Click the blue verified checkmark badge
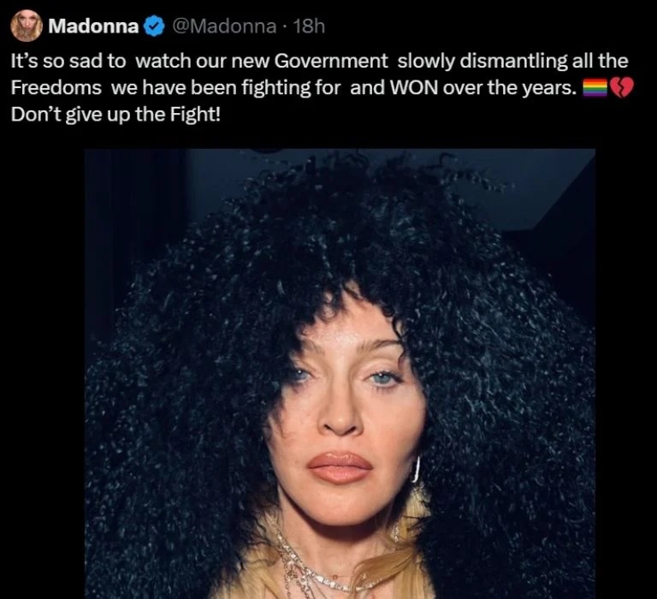This screenshot has height=599, width=657. tap(154, 26)
